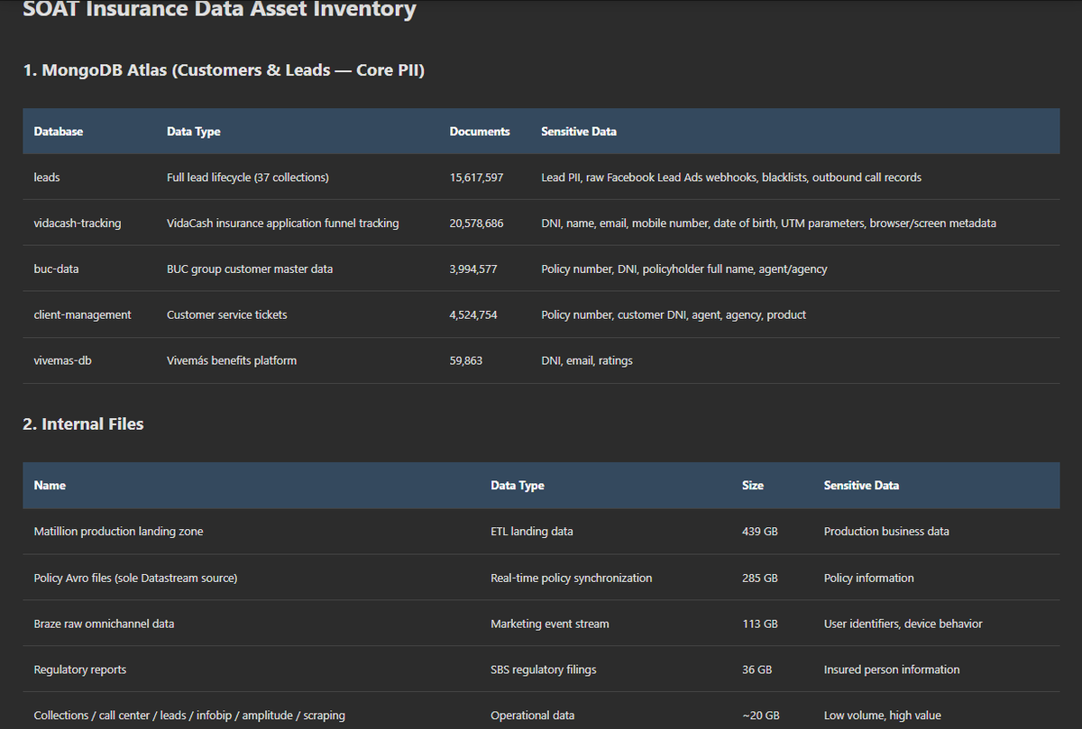Click the SOAT Insurance Data Asset Inventory title
The width and height of the screenshot is (1082, 729).
219,11
